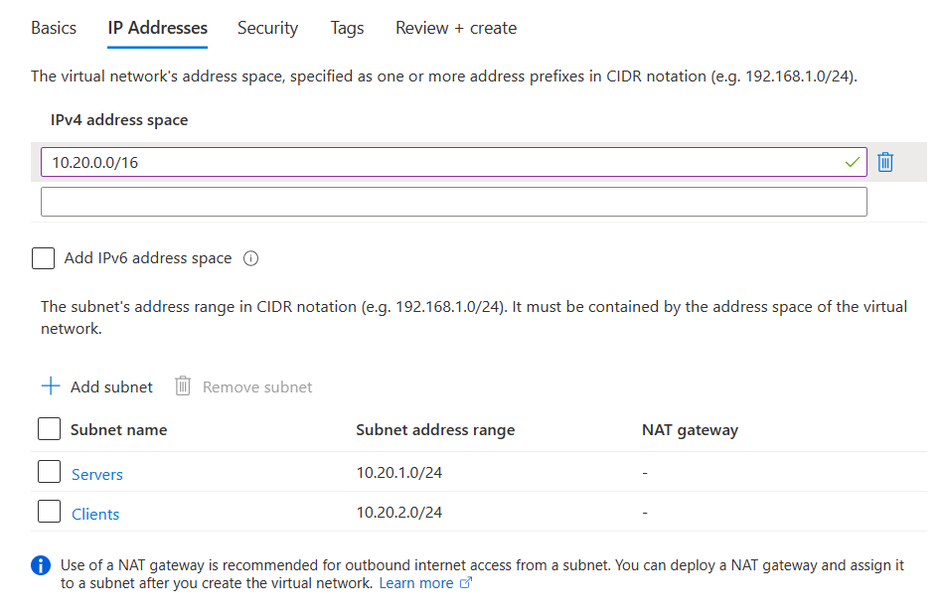942x615 pixels.
Task: Switch to the Basics tab
Action: click(54, 28)
